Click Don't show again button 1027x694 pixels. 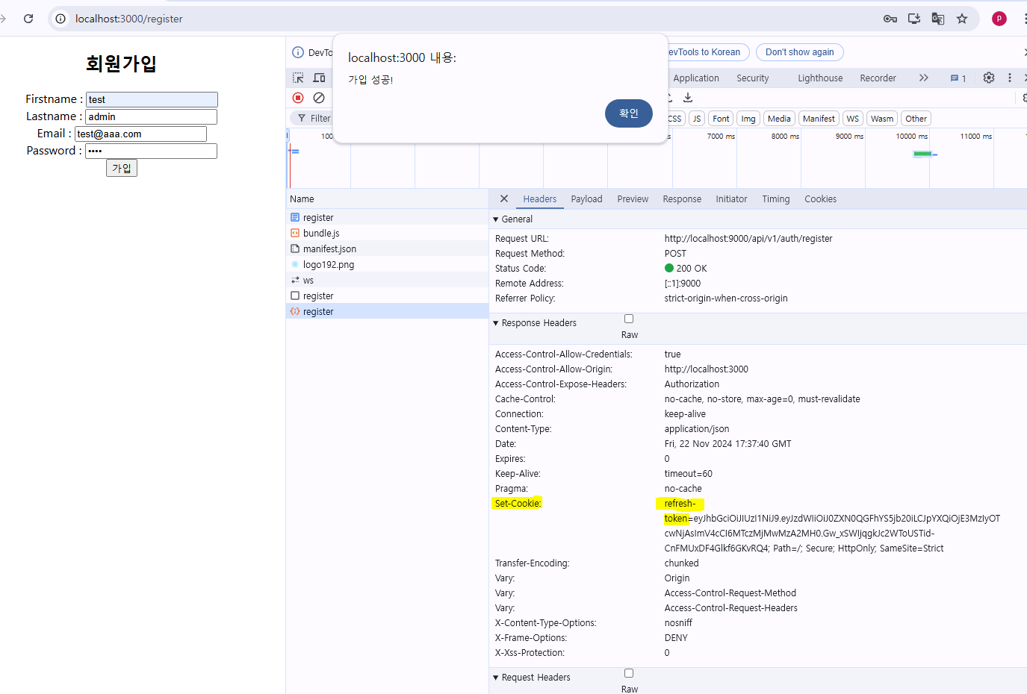(x=800, y=52)
